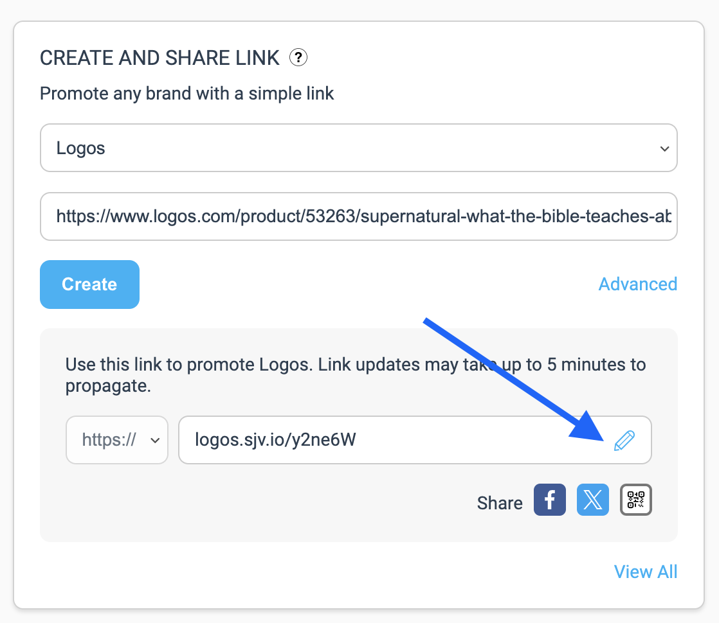
Task: Click the Share label next to Facebook
Action: tap(499, 503)
